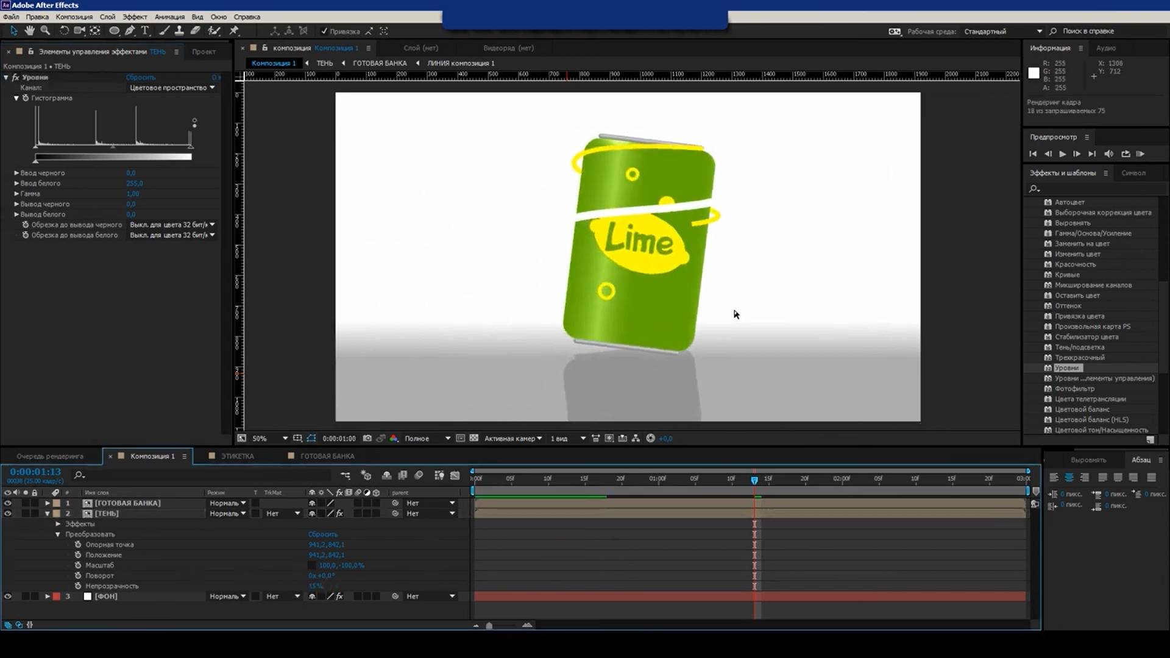Screen dimensions: 1170x658
Task: Select the Hand tool
Action: (x=29, y=30)
